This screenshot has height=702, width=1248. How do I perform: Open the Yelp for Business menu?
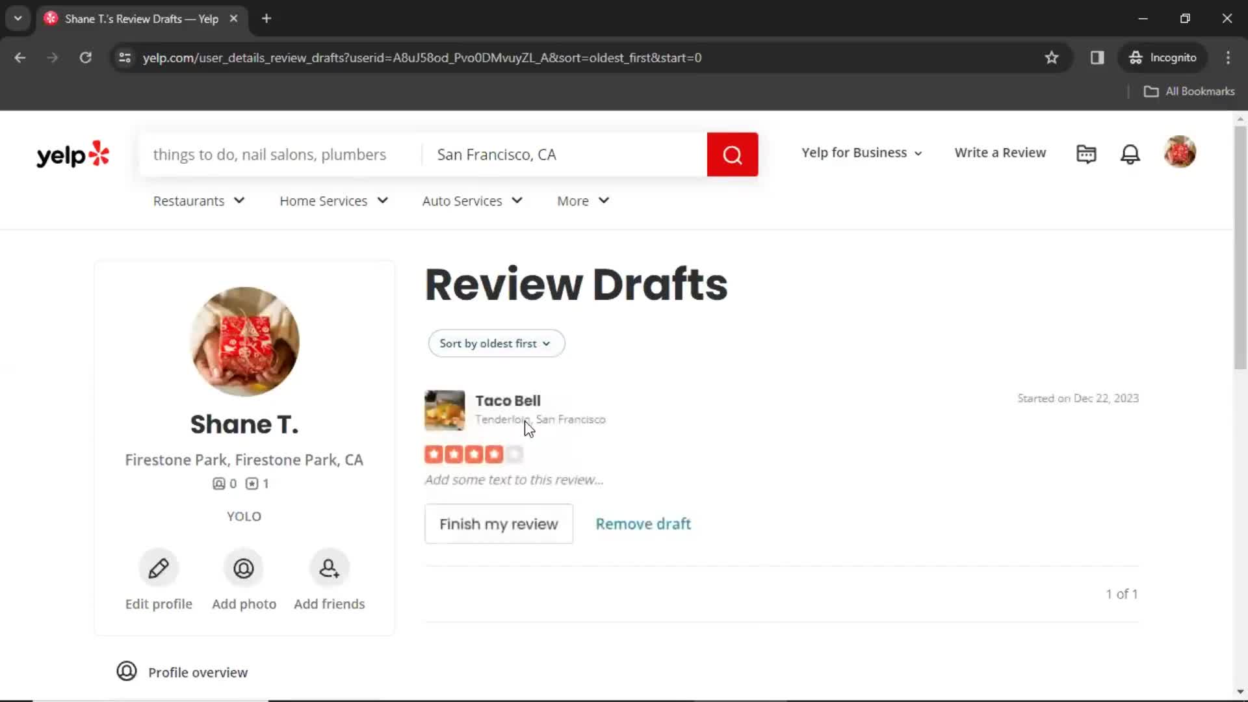(x=861, y=151)
